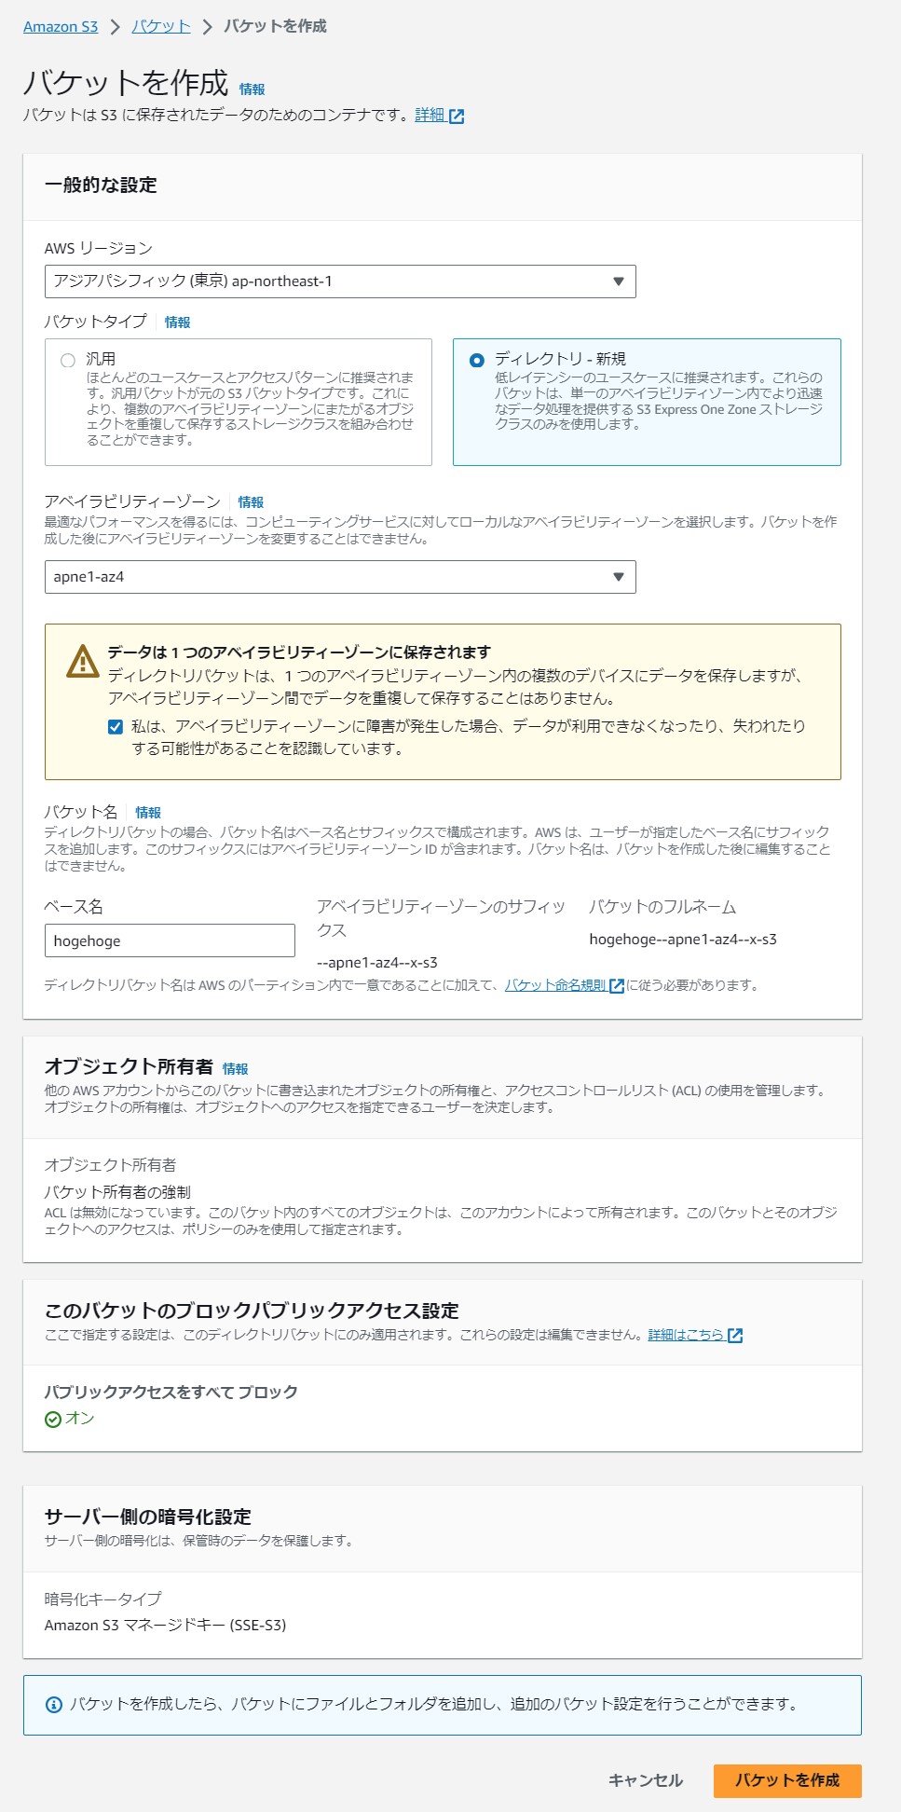Click the arrow of the apne1-az4 selector
901x1812 pixels.
[x=618, y=577]
